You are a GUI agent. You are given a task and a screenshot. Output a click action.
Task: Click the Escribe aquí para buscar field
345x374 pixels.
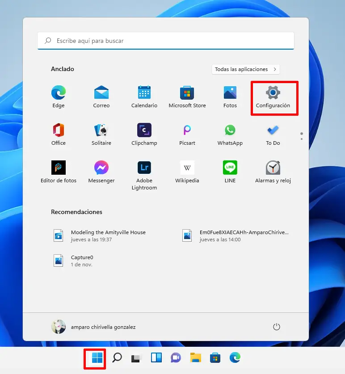[166, 41]
